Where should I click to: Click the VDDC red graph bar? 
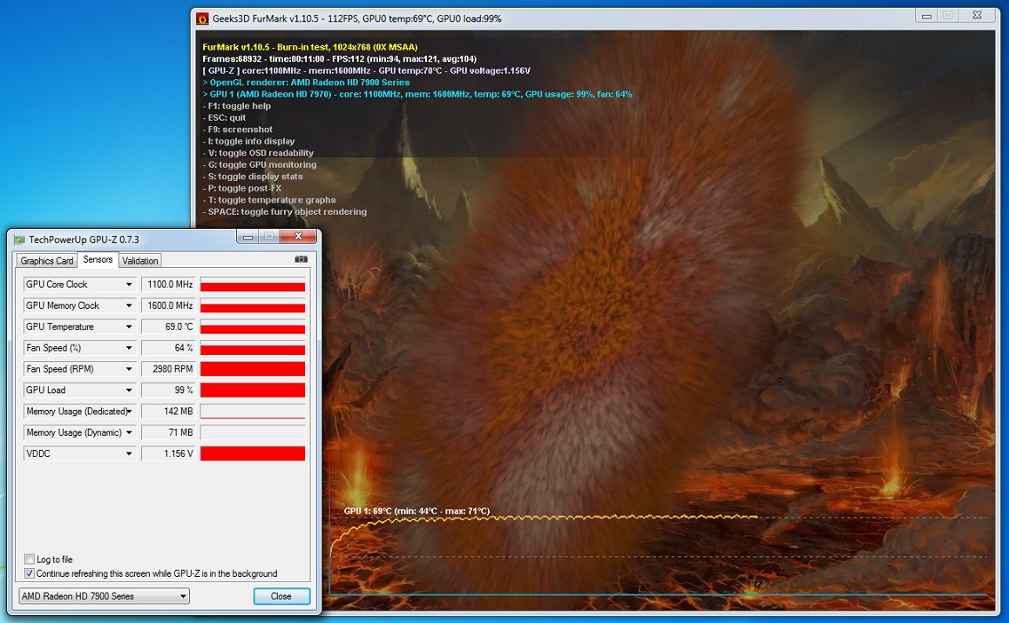(253, 454)
